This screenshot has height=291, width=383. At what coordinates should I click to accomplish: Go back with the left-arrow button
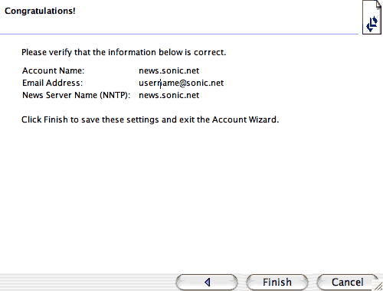207,282
